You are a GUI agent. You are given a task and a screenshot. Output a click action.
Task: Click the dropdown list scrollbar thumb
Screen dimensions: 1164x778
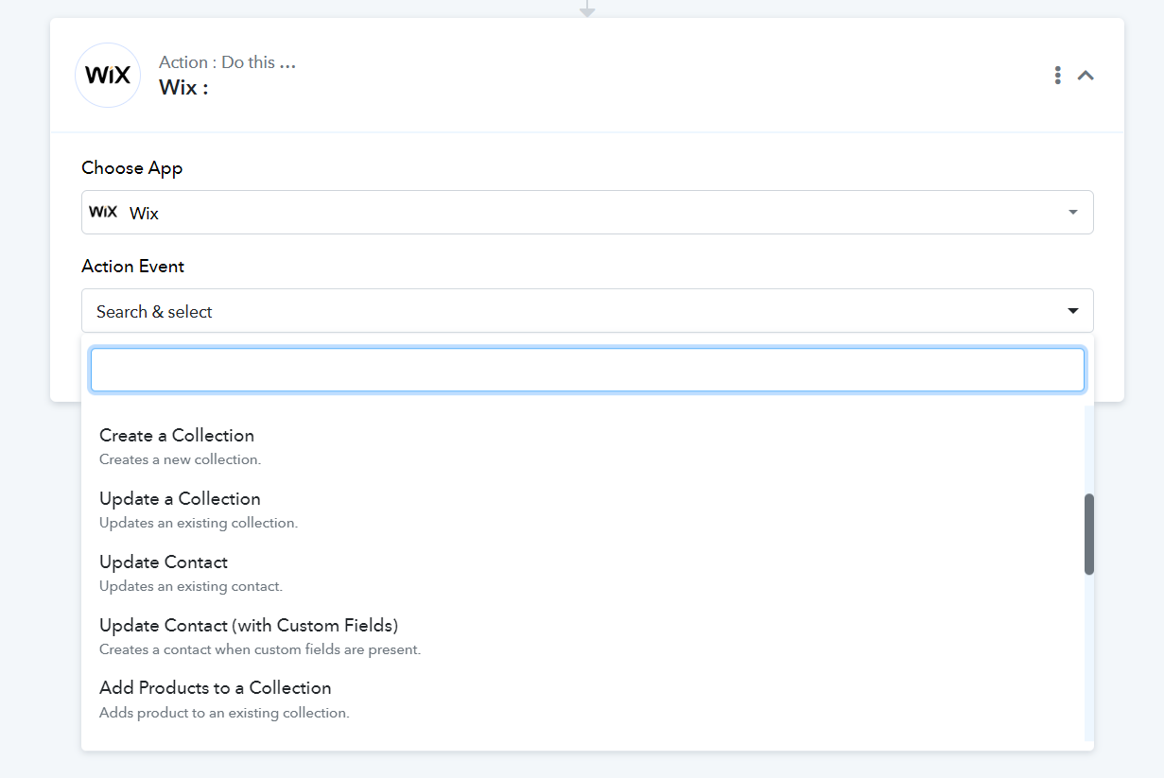click(x=1089, y=534)
